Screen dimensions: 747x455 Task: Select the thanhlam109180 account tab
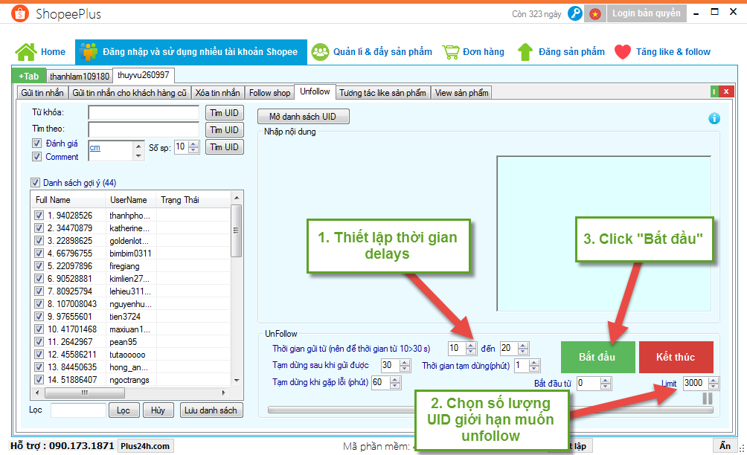pyautogui.click(x=79, y=76)
